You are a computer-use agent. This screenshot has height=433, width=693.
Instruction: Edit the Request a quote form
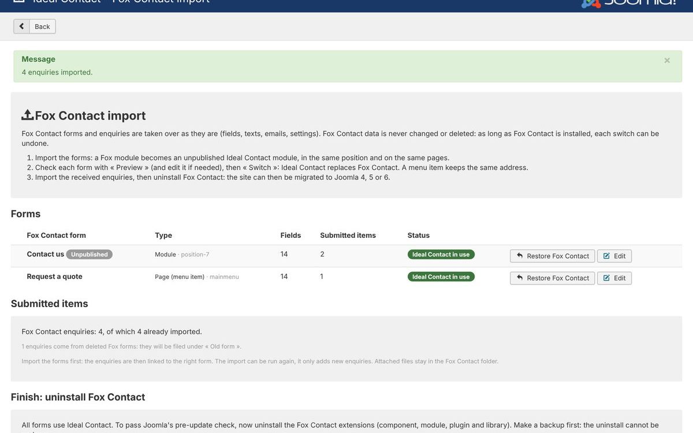tap(614, 278)
